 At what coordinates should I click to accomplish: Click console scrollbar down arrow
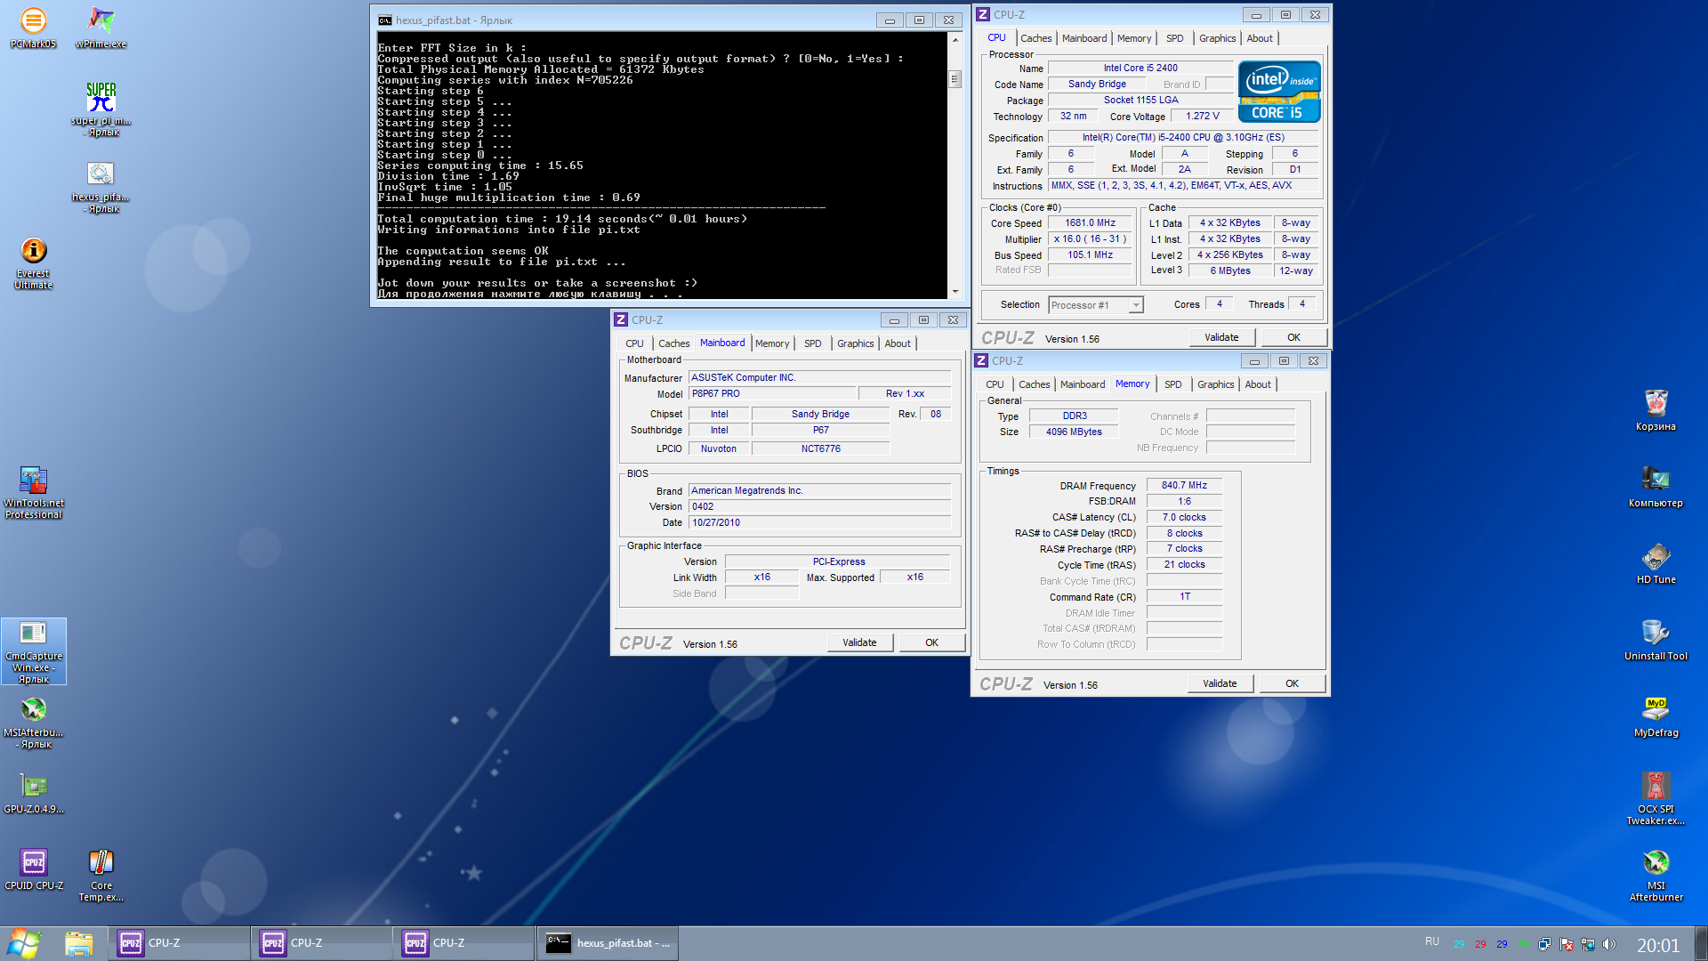(955, 292)
